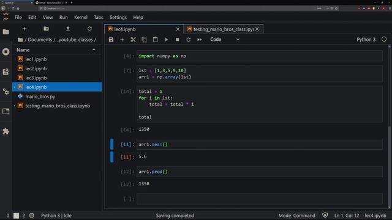Click the for loop total cell
Screen dimensions: 392x220
(x=260, y=104)
